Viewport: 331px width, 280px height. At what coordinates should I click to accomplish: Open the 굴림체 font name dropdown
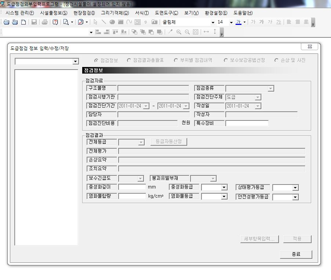point(213,22)
